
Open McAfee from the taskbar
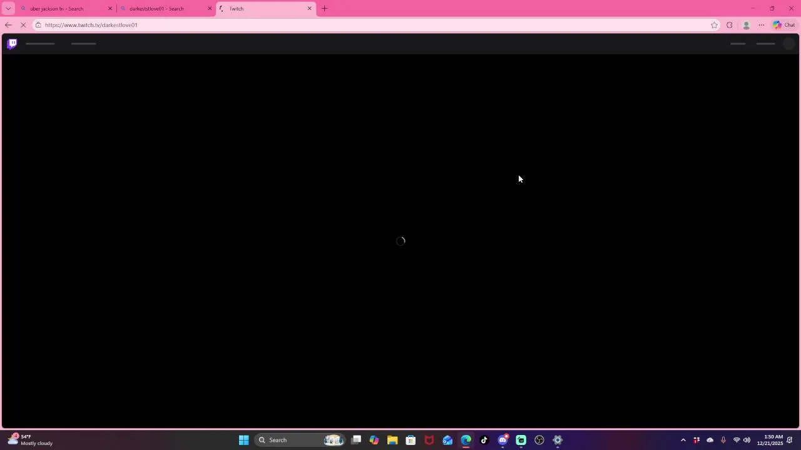pos(429,440)
